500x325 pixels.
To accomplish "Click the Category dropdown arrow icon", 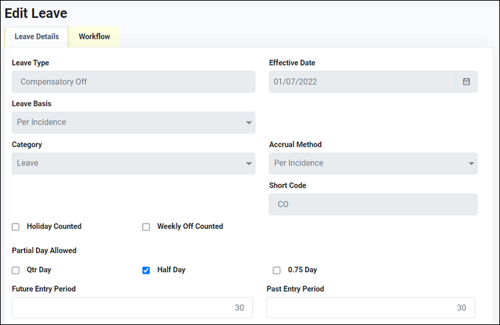I will 249,164.
